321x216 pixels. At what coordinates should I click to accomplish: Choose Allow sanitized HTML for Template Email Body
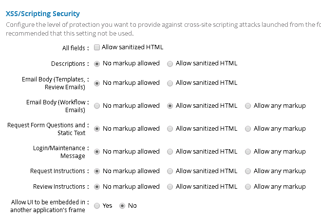(x=170, y=83)
